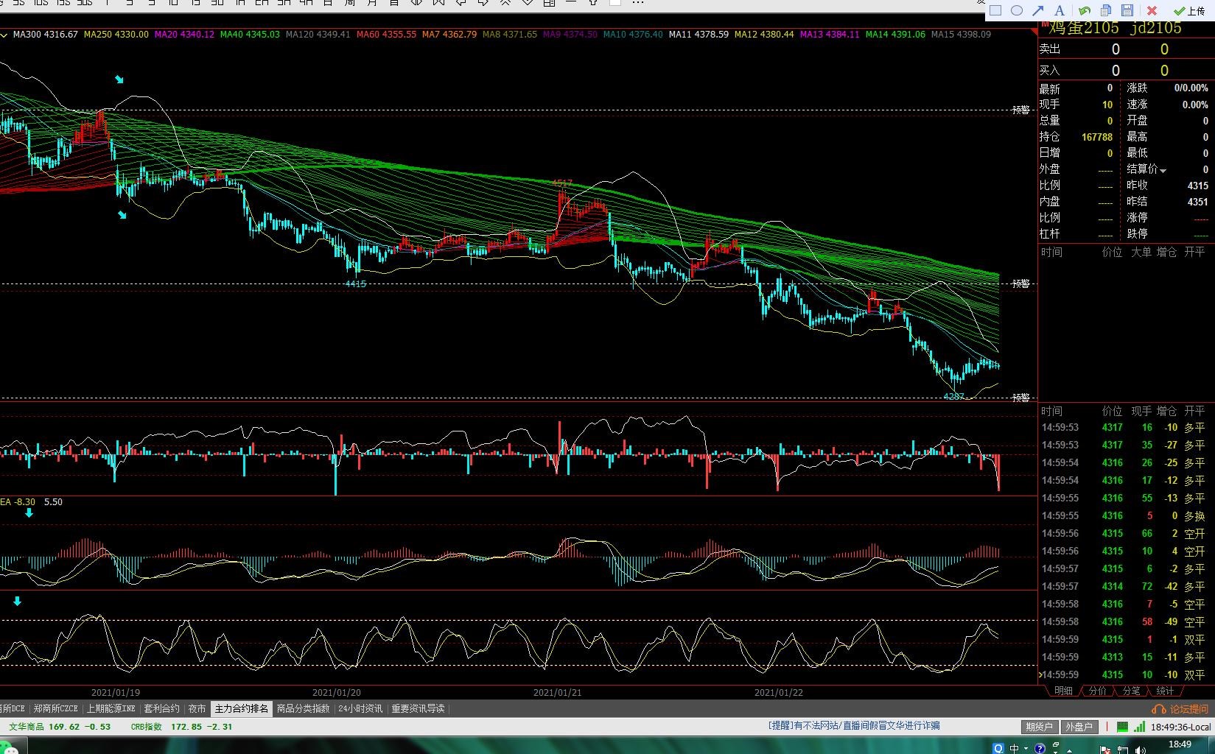This screenshot has height=754, width=1215.
Task: Open the 夜市 tab
Action: coord(197,709)
